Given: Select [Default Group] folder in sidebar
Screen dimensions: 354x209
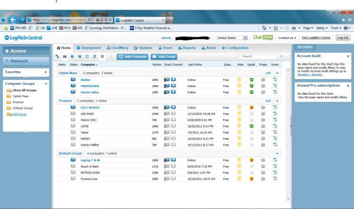Looking at the screenshot, I should 20,108.
